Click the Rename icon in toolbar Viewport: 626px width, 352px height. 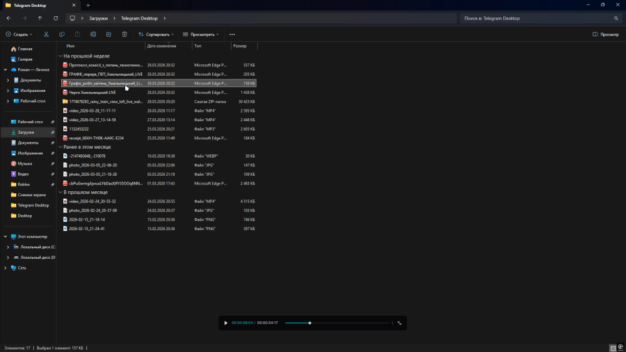(x=93, y=34)
